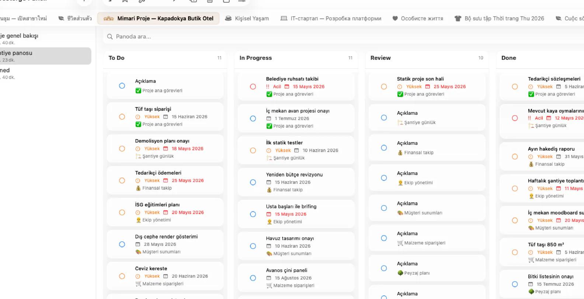Click the cart icon on Avanos çini paneli
584x299 pixels.
tap(269, 286)
